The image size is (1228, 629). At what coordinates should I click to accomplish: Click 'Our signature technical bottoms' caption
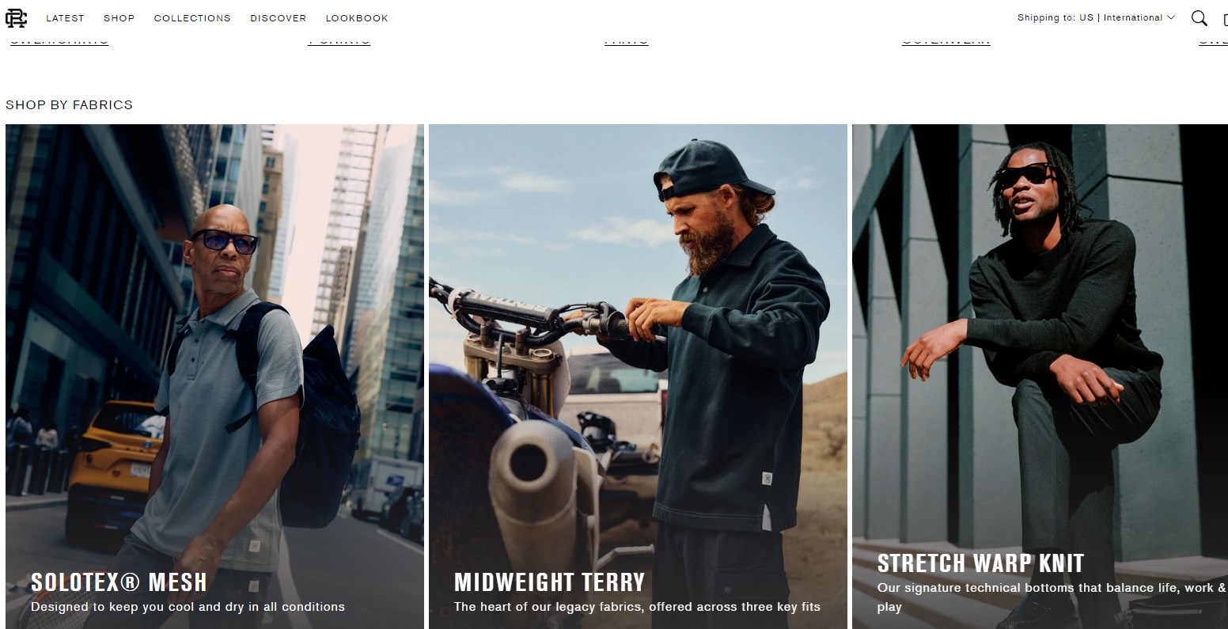coord(1052,597)
